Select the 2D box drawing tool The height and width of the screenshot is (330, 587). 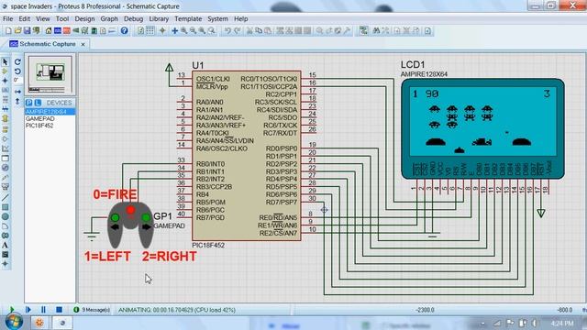pos(6,207)
